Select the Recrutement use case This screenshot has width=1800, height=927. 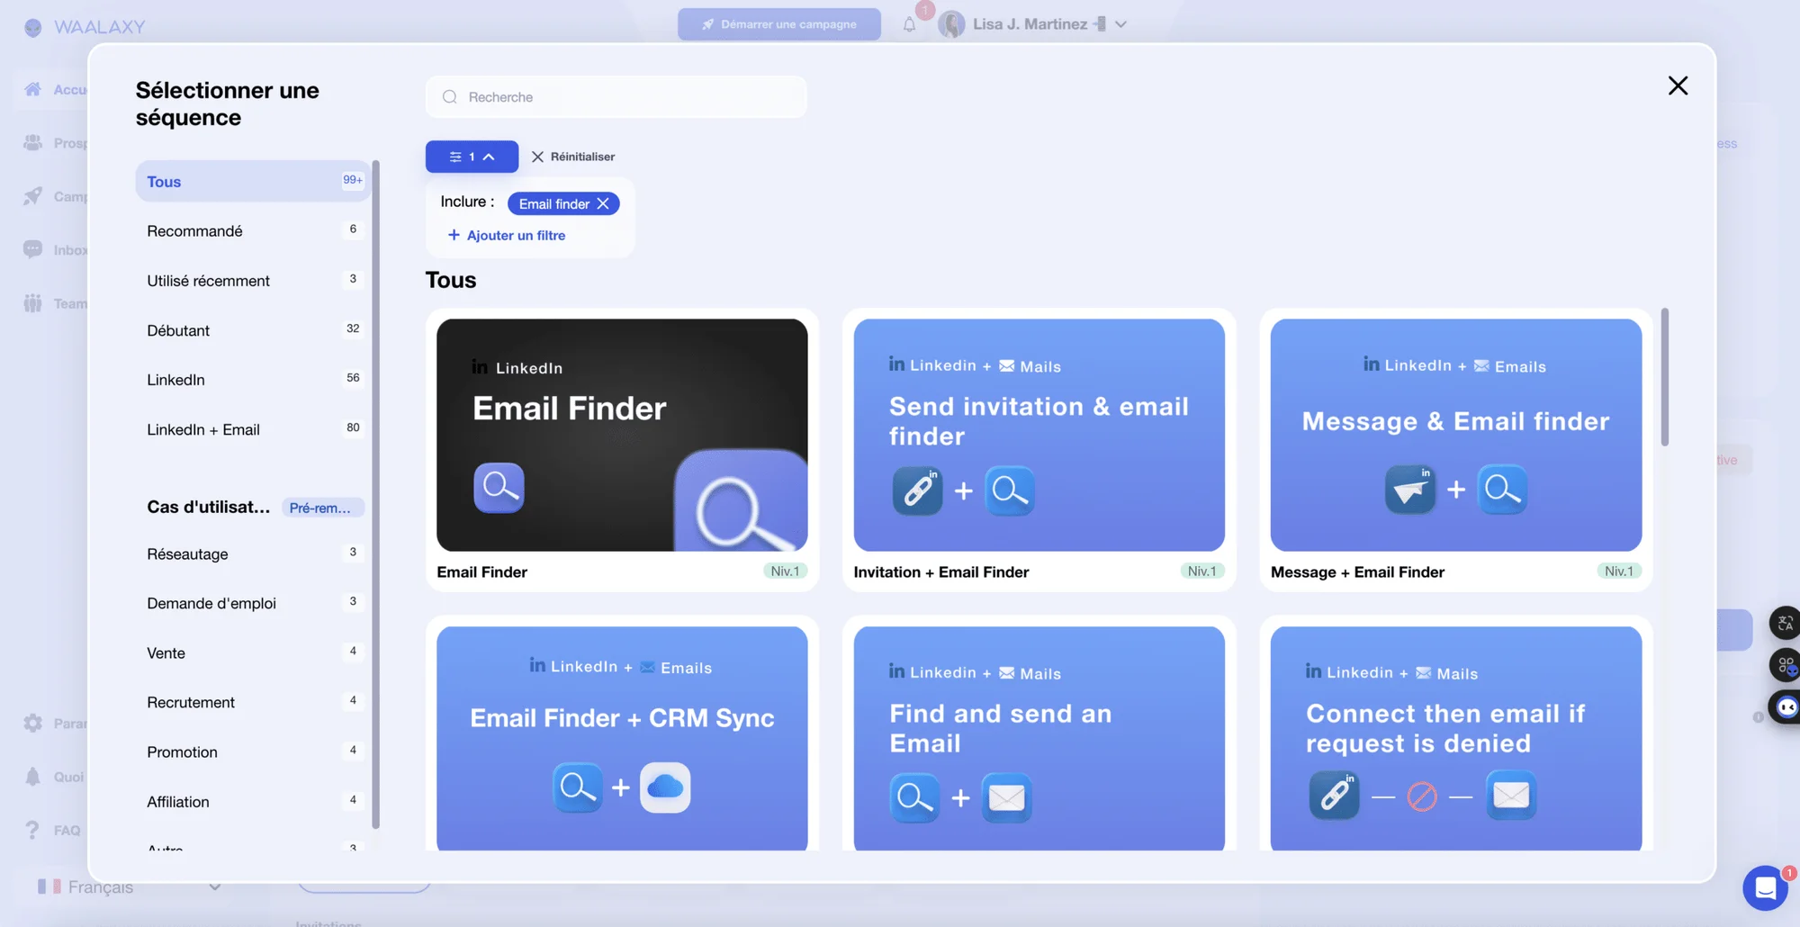point(253,702)
